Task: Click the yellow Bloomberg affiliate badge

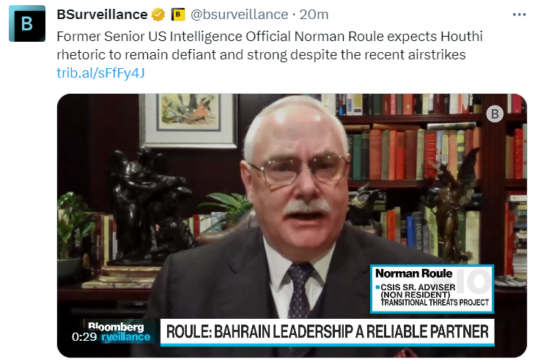Action: coord(178,15)
